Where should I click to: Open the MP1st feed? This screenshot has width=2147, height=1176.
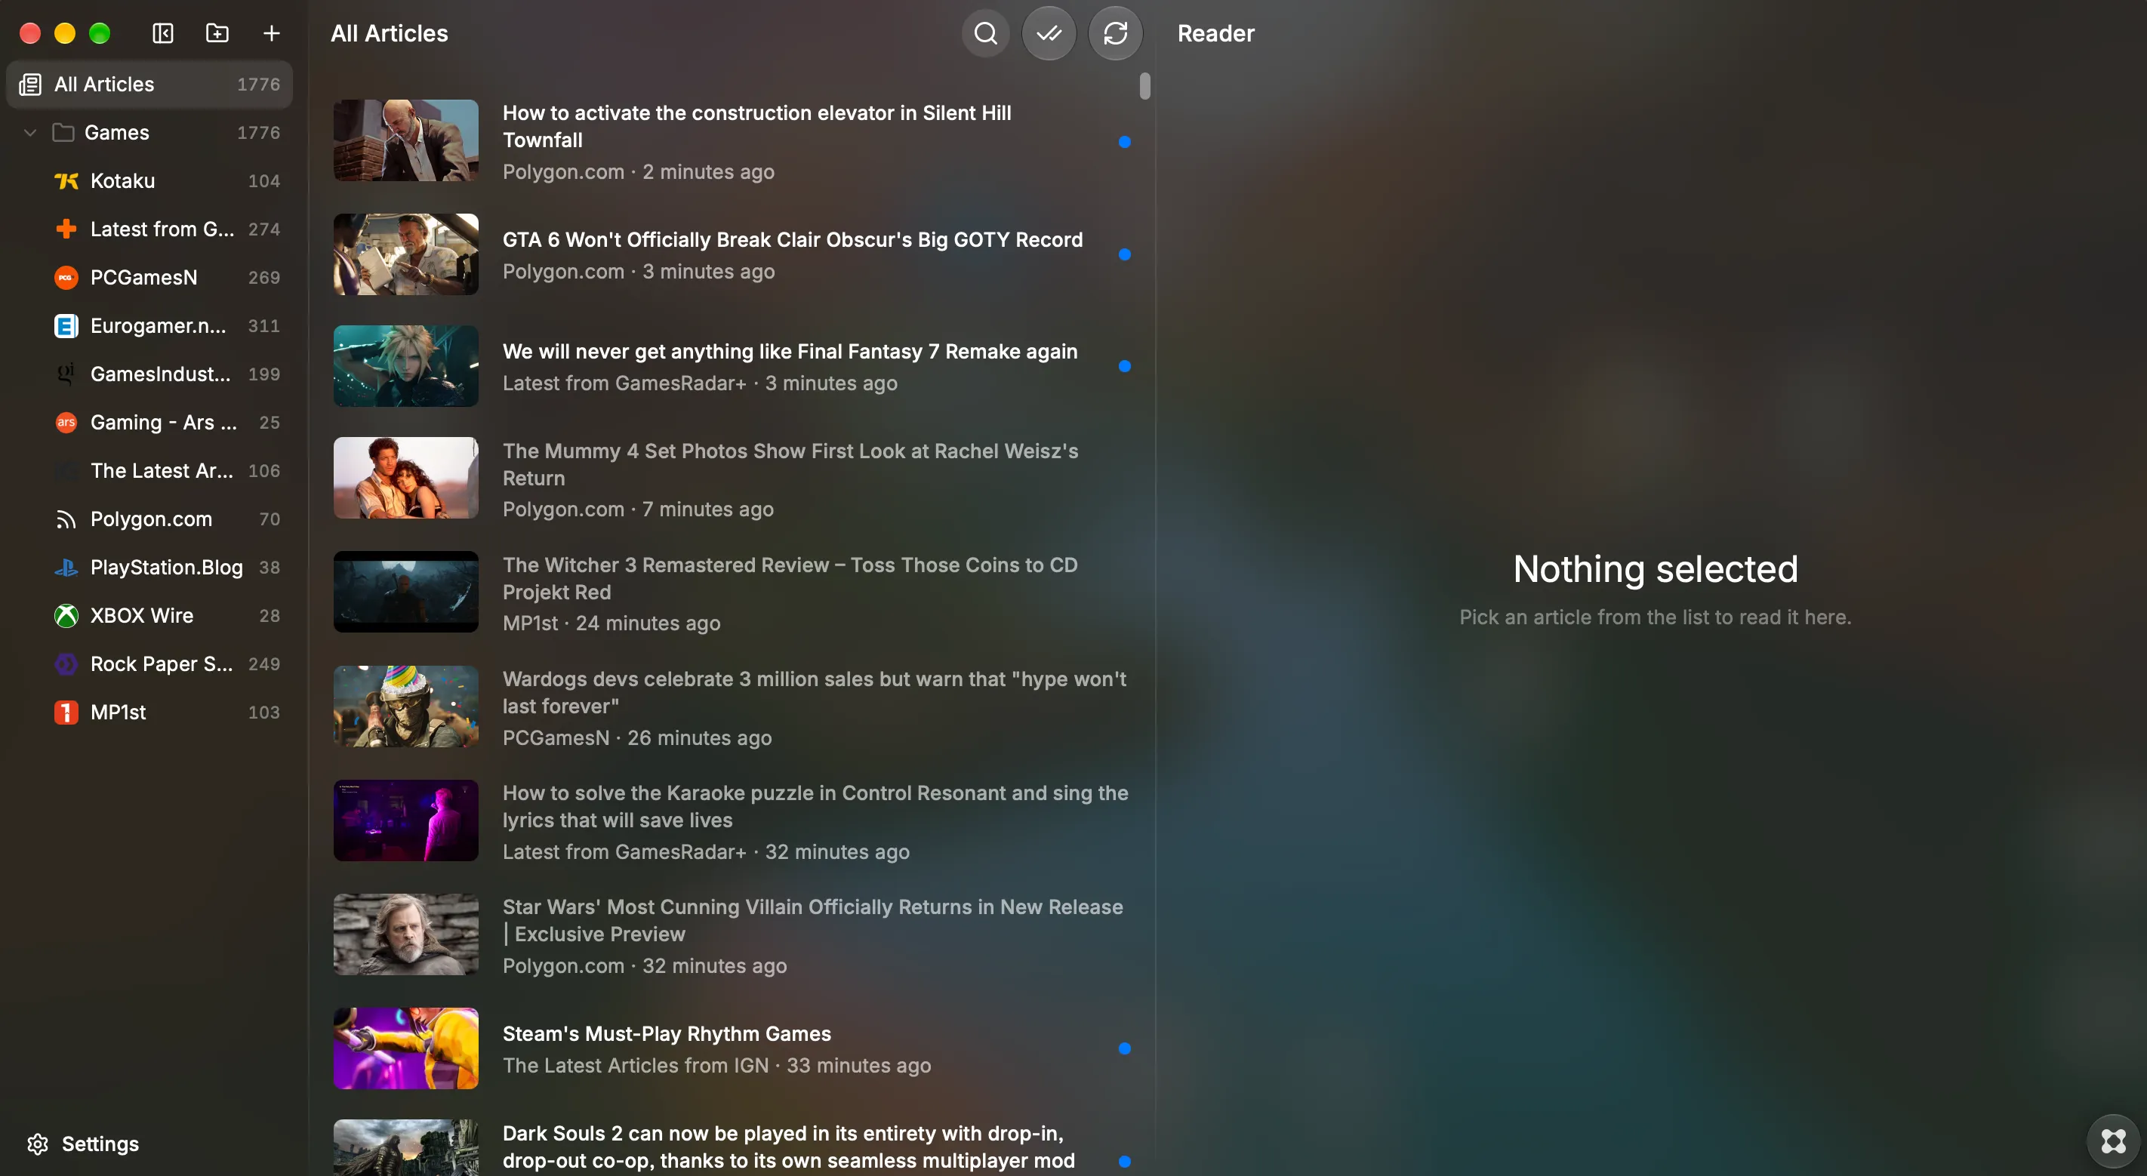coord(150,713)
